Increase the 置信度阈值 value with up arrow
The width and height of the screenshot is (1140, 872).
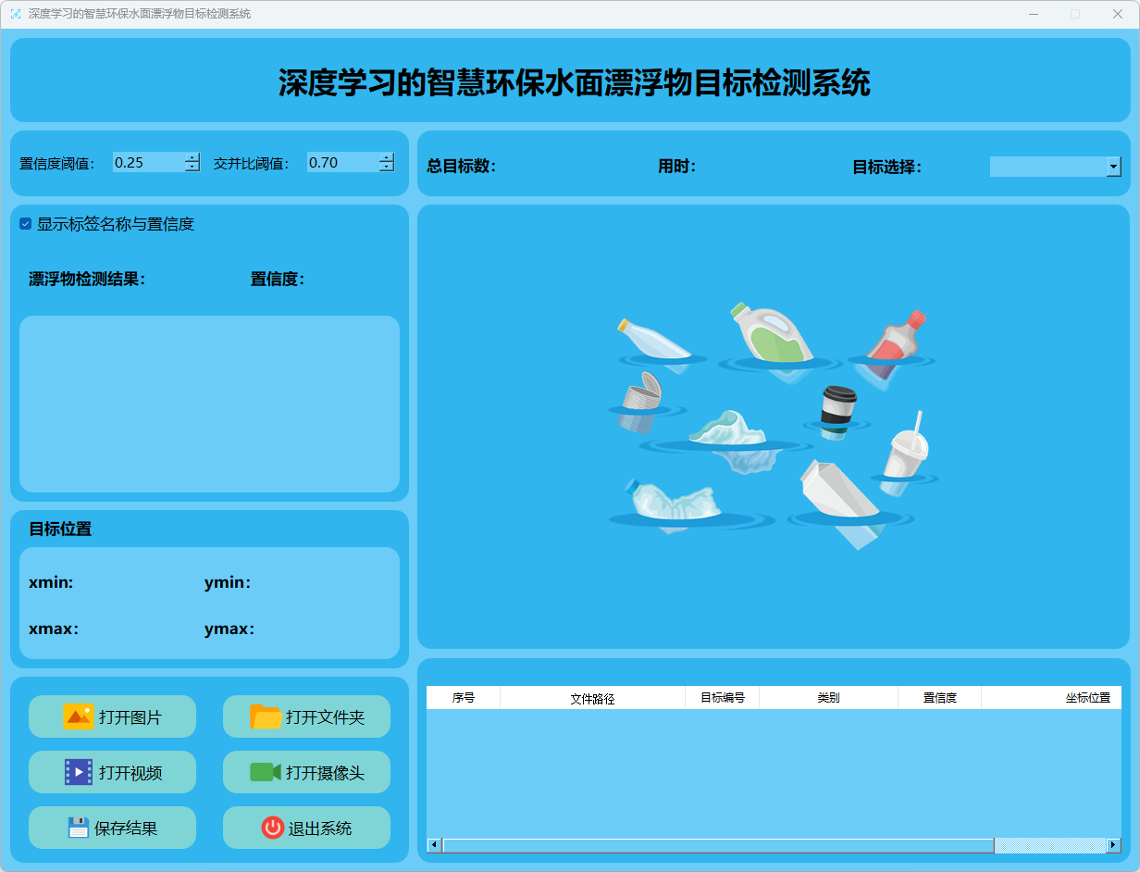(192, 157)
